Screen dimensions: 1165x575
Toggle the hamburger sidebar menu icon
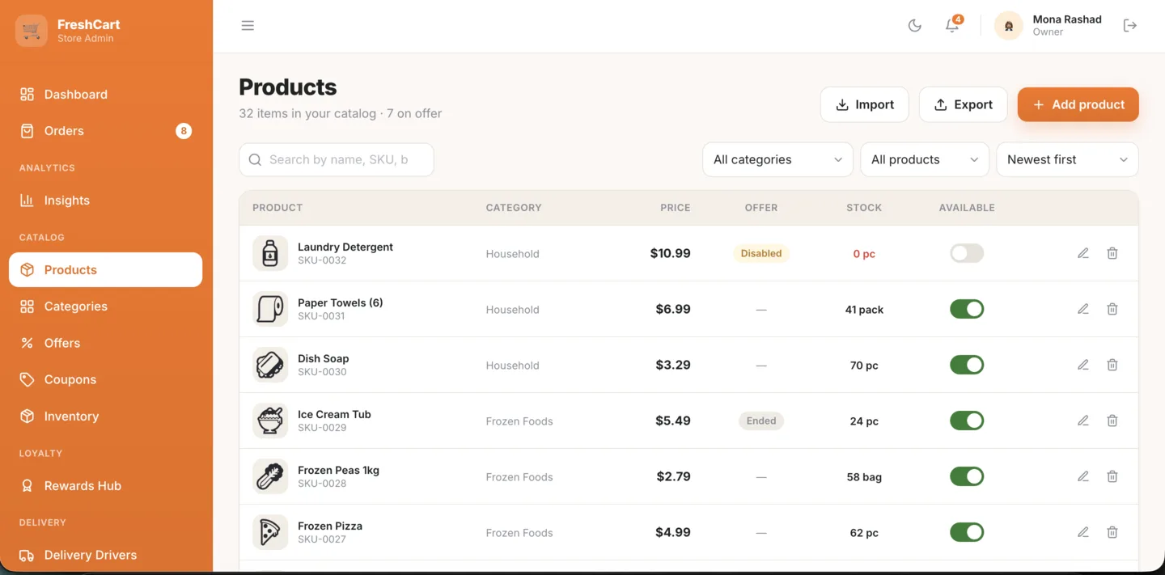click(248, 26)
